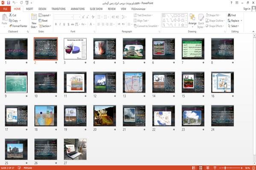Viewport: 256px width, 170px height.
Task: Click the Cut command
Action: pyautogui.click(x=12, y=15)
